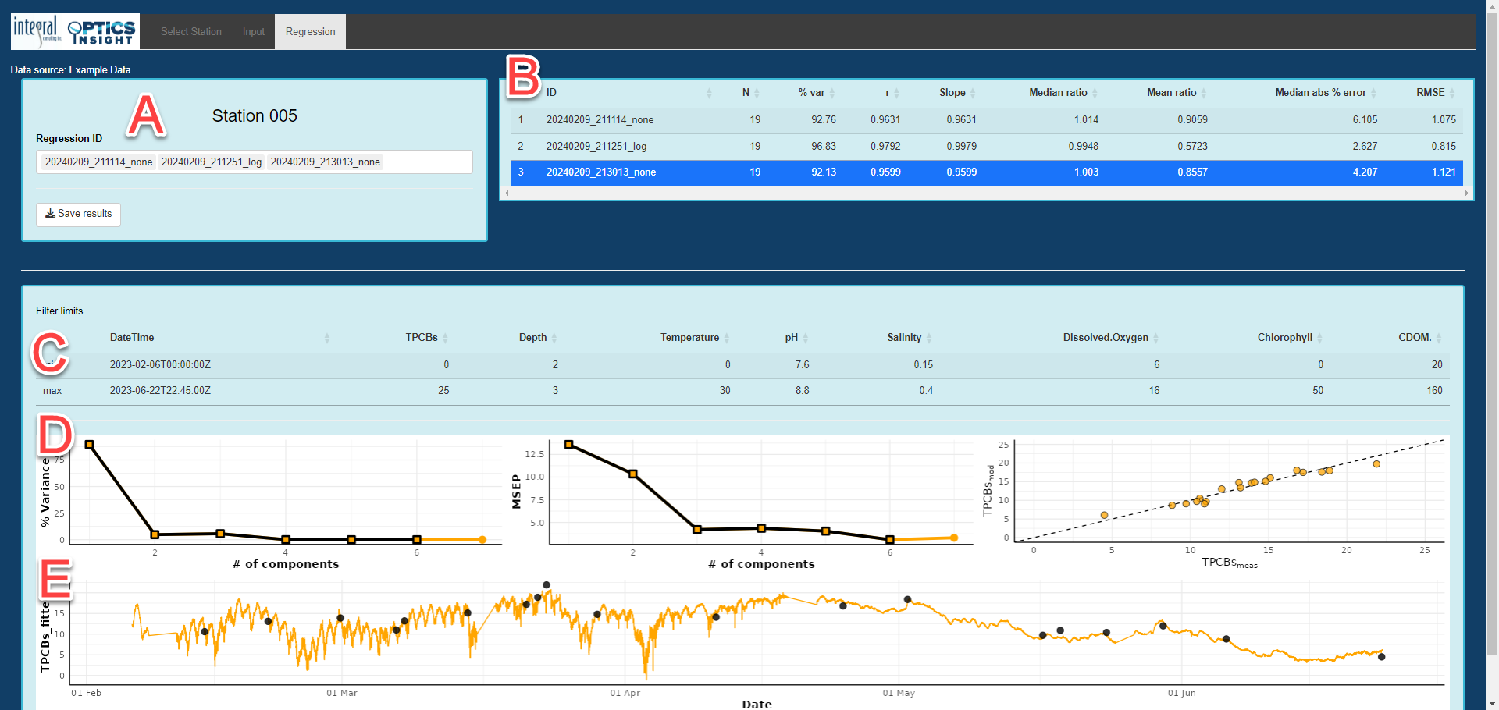Click horizontal scrollbar right arrow under regression table
This screenshot has height=710, width=1499.
(x=1466, y=193)
